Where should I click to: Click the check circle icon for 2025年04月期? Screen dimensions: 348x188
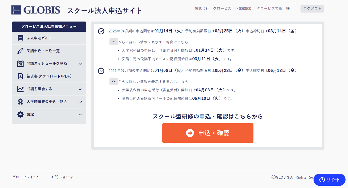pos(101,31)
